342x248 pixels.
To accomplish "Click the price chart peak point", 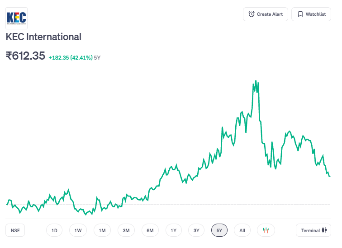I will click(x=256, y=81).
